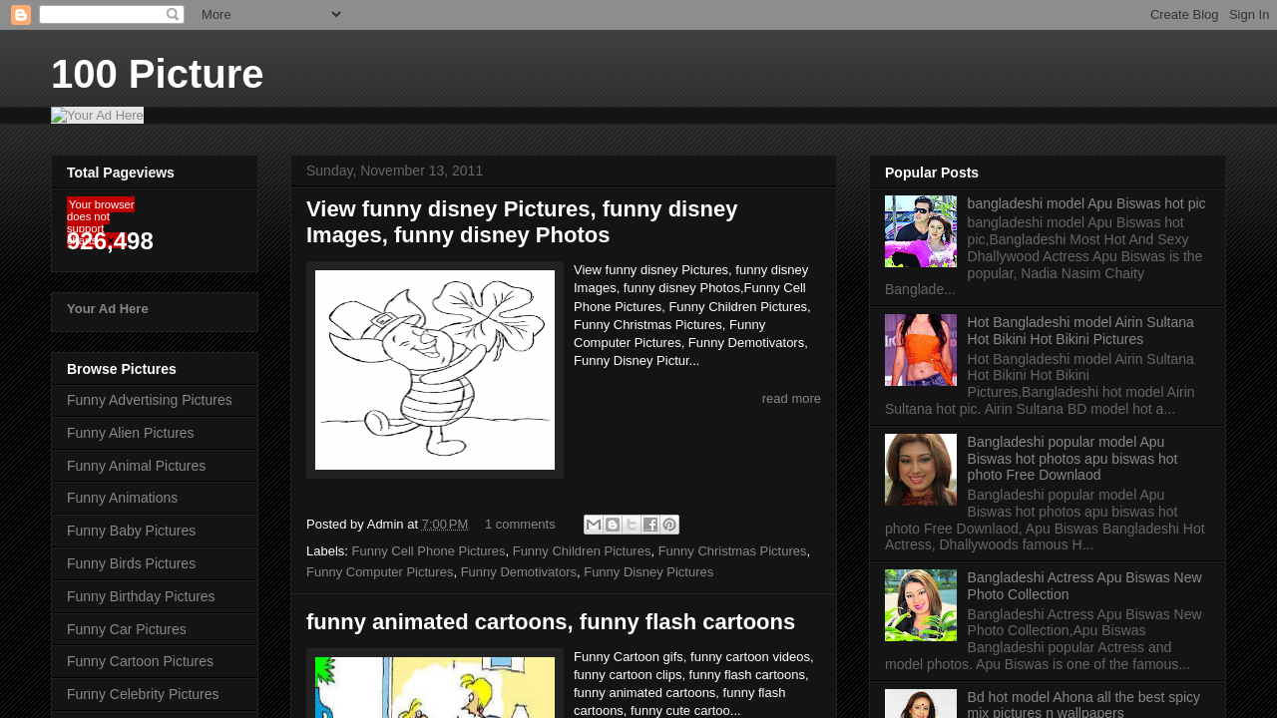Click the Airin Sultana post thumbnail
Viewport: 1277px width, 718px height.
(921, 350)
